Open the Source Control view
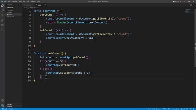The width and height of the screenshot is (196, 110). pos(2,15)
